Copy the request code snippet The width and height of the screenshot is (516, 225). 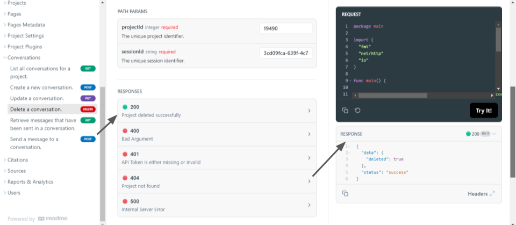[345, 111]
